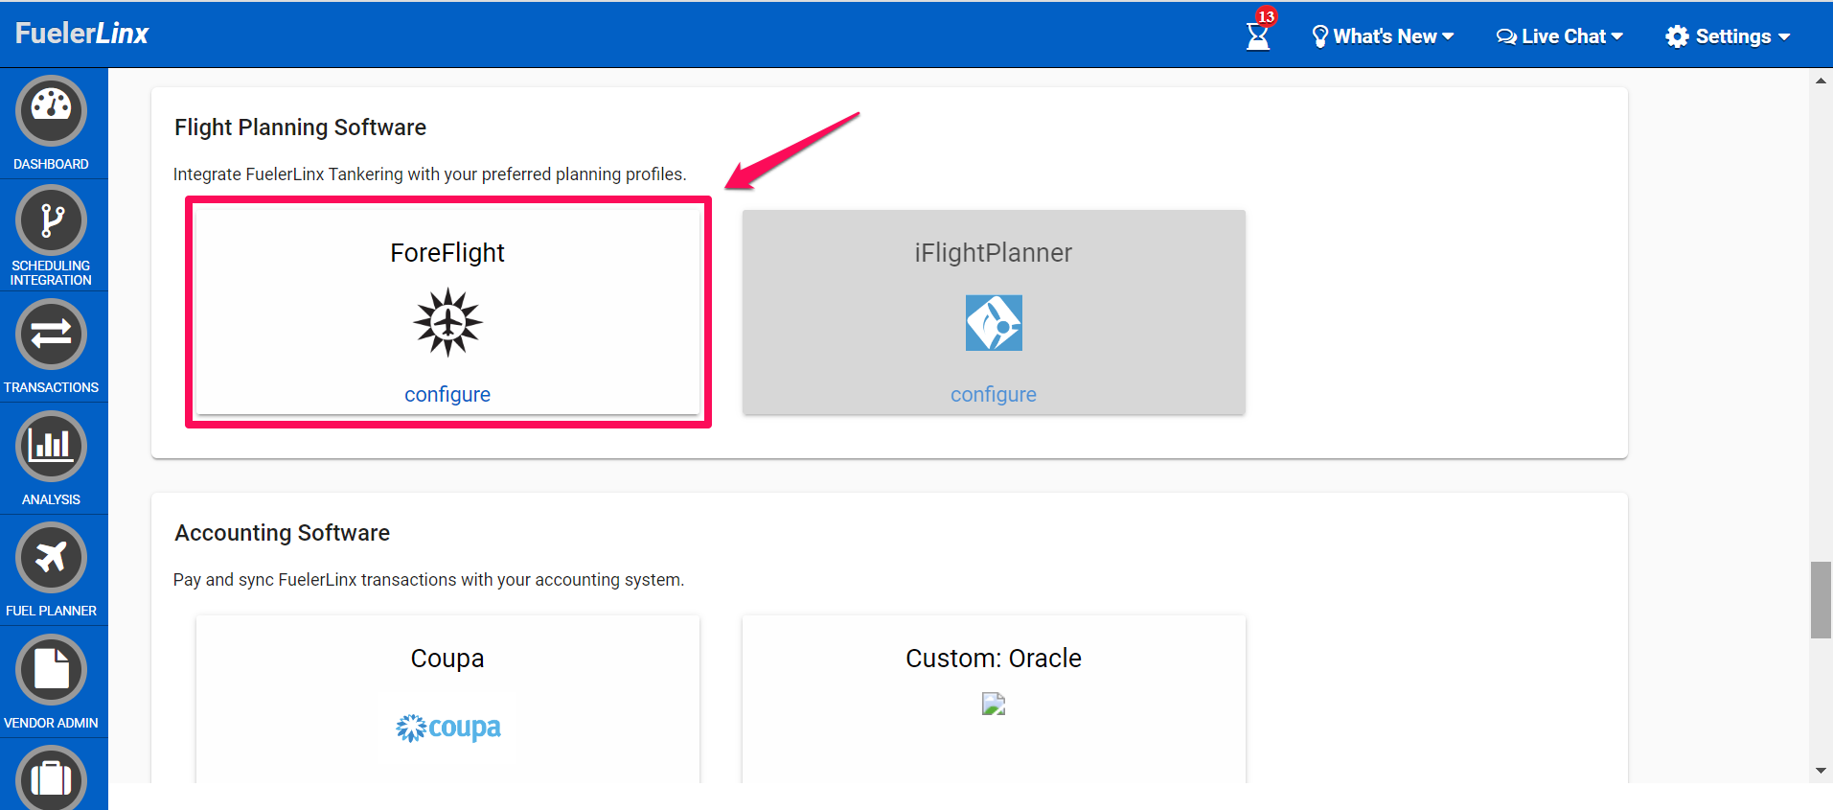Click the Accounting Software heading
This screenshot has height=810, width=1833.
click(x=282, y=533)
